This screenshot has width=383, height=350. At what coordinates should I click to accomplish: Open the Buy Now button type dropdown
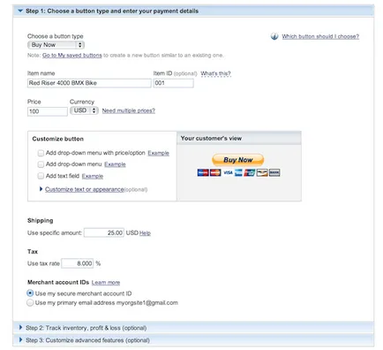(x=56, y=45)
